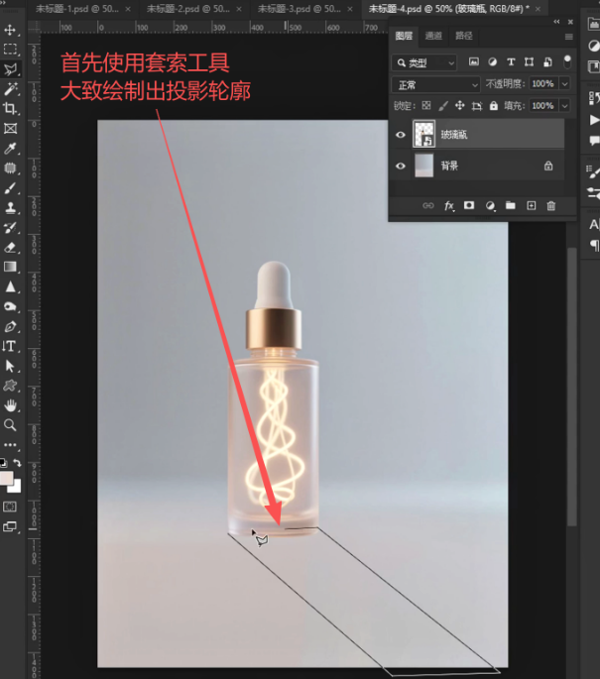Select the Zoom magnifier tool

10,425
